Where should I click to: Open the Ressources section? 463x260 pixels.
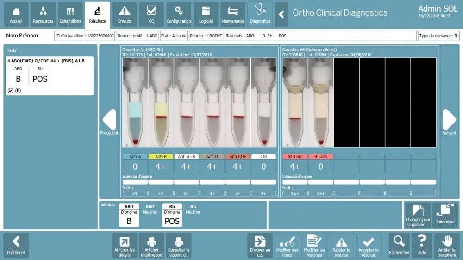(x=43, y=14)
